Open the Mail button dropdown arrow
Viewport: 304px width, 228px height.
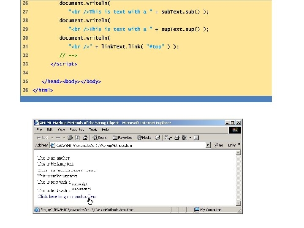point(171,138)
